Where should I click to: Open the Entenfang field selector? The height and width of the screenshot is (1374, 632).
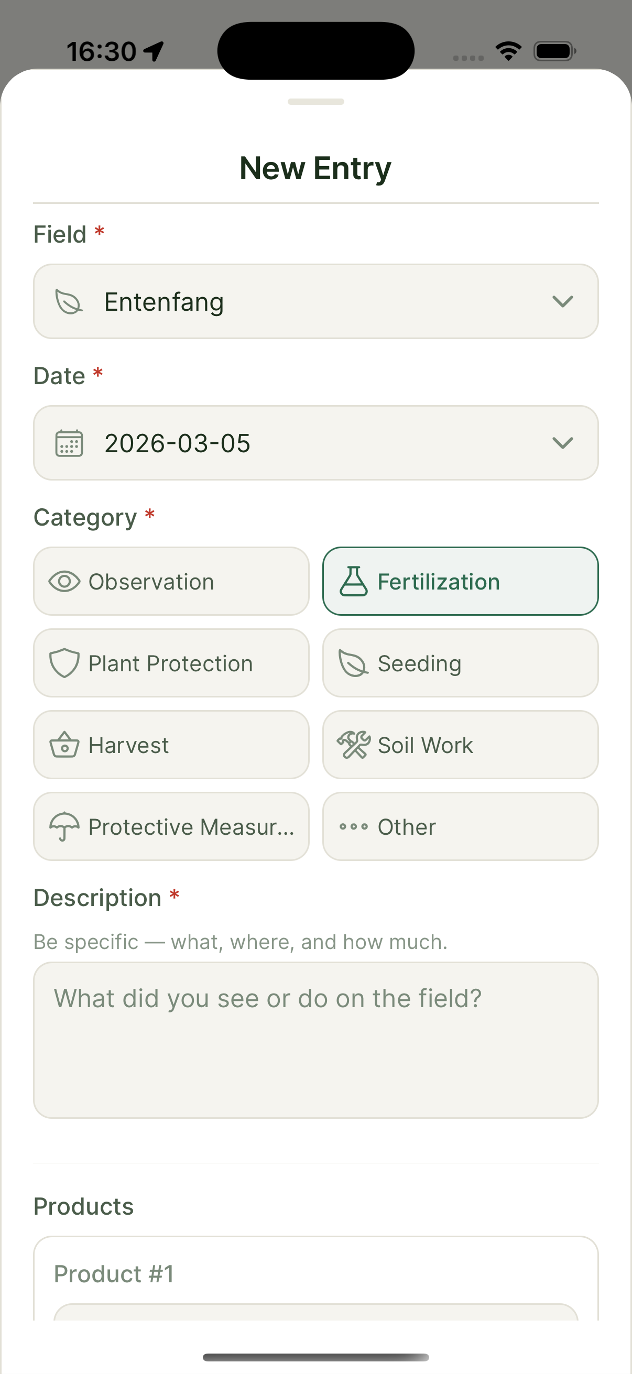(x=314, y=302)
